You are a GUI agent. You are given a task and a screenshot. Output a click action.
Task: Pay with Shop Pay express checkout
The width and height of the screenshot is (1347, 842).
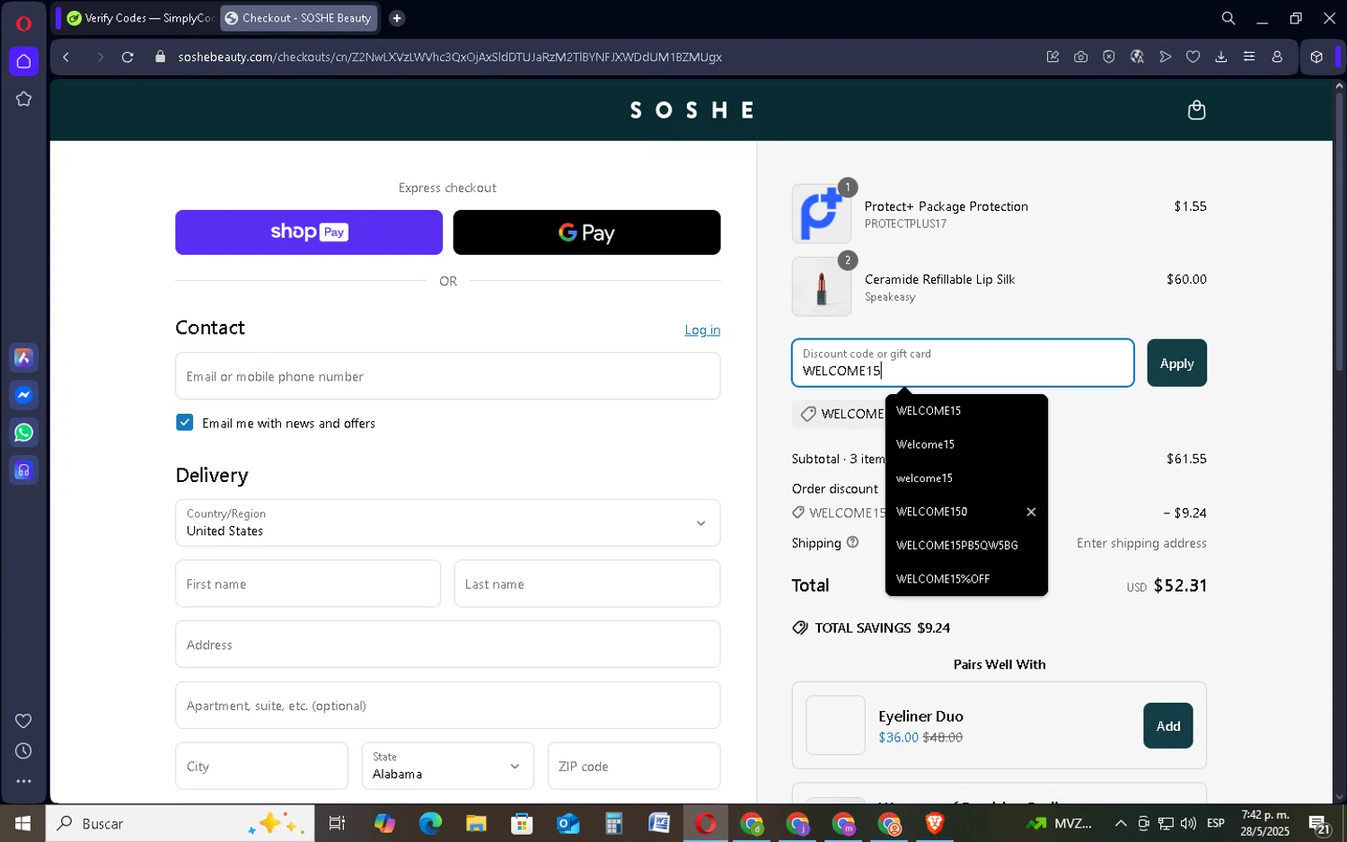click(x=309, y=232)
